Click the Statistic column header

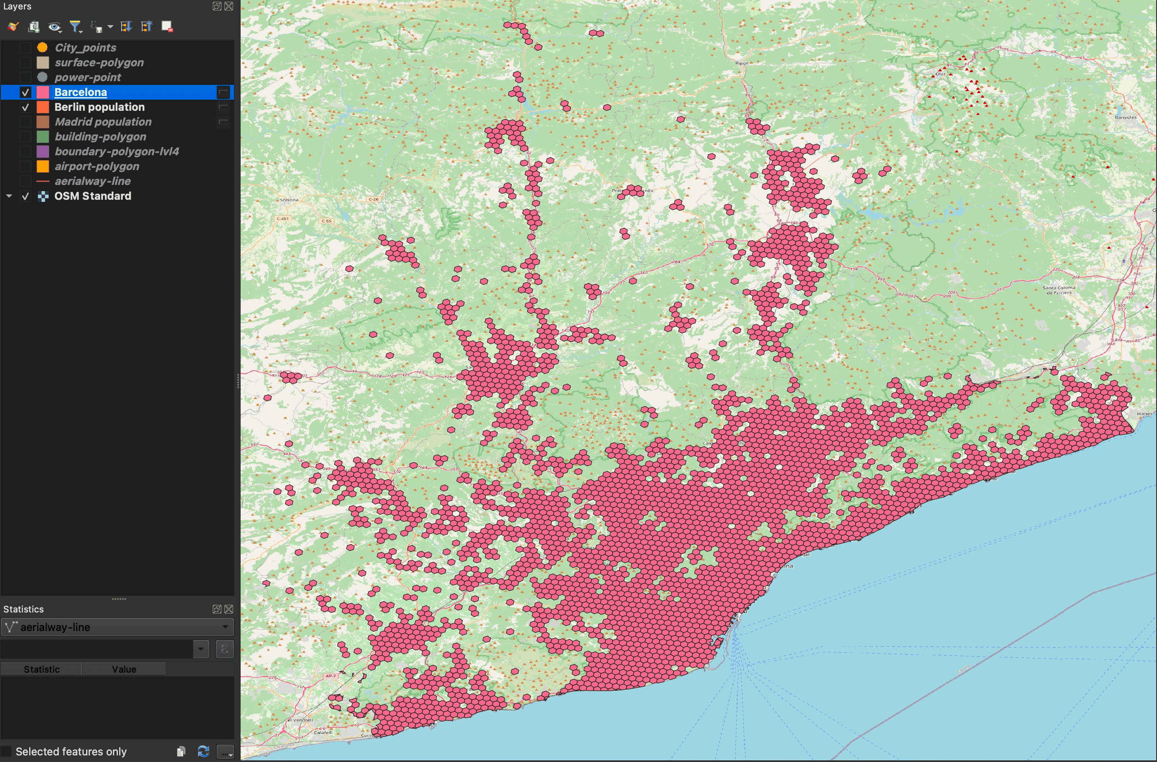[x=41, y=669]
